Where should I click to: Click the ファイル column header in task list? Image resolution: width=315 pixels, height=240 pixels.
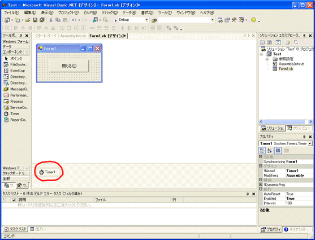tap(132, 200)
